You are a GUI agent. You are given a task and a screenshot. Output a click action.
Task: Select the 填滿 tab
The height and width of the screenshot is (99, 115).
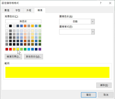pos(40,10)
